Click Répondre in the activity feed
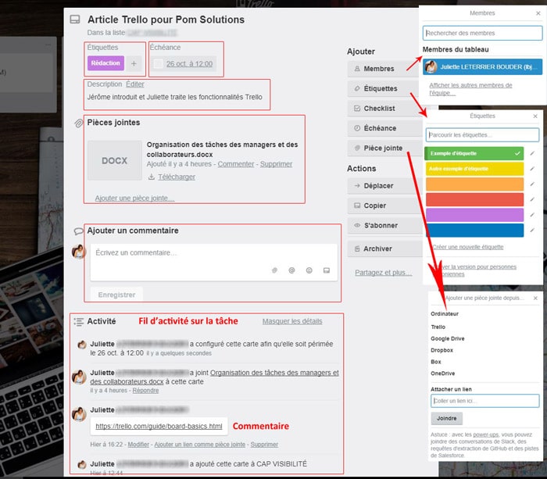This screenshot has height=479, width=547. (x=145, y=391)
